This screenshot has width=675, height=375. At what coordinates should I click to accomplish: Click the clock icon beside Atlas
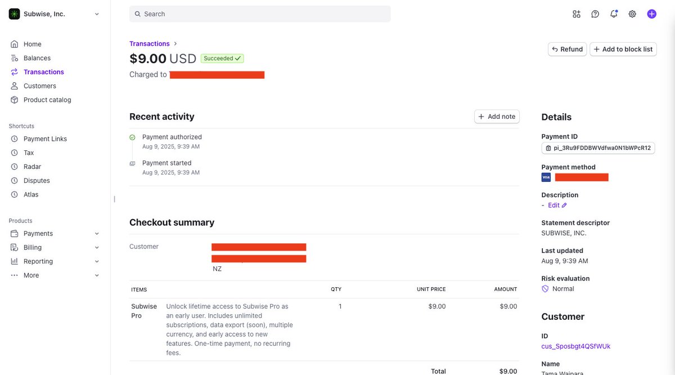coord(15,194)
